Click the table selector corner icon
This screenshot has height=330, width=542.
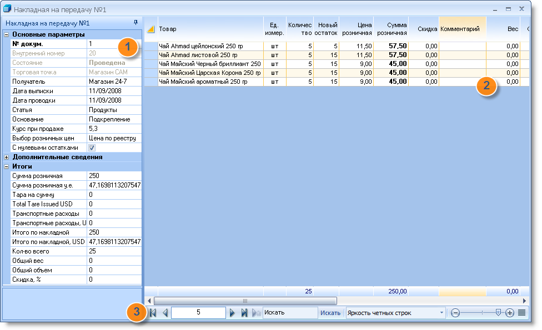click(150, 29)
